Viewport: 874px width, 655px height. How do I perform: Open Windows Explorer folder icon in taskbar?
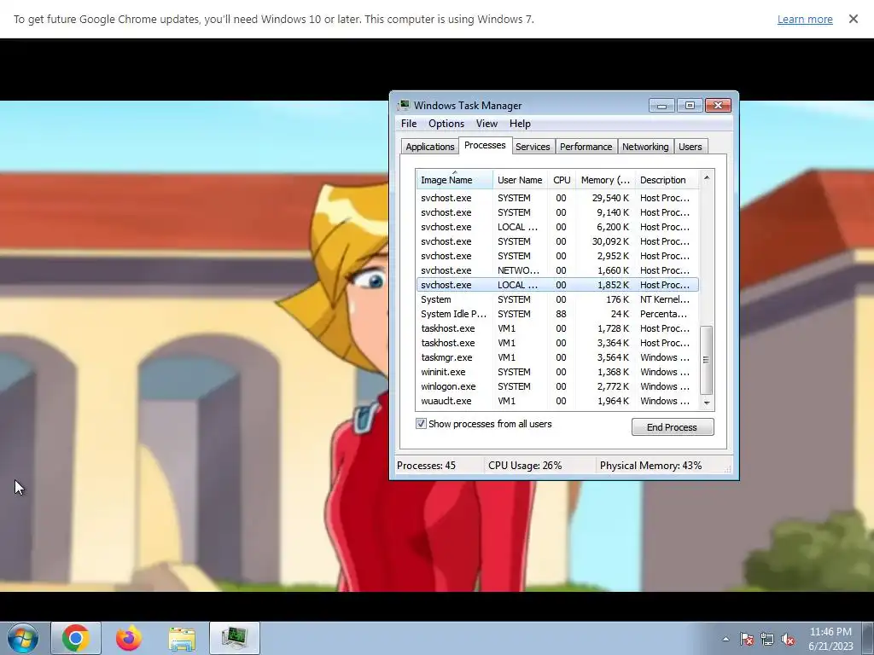(x=182, y=638)
